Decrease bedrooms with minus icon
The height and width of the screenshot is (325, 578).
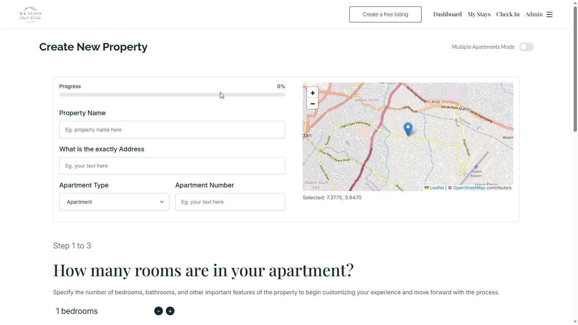(159, 311)
